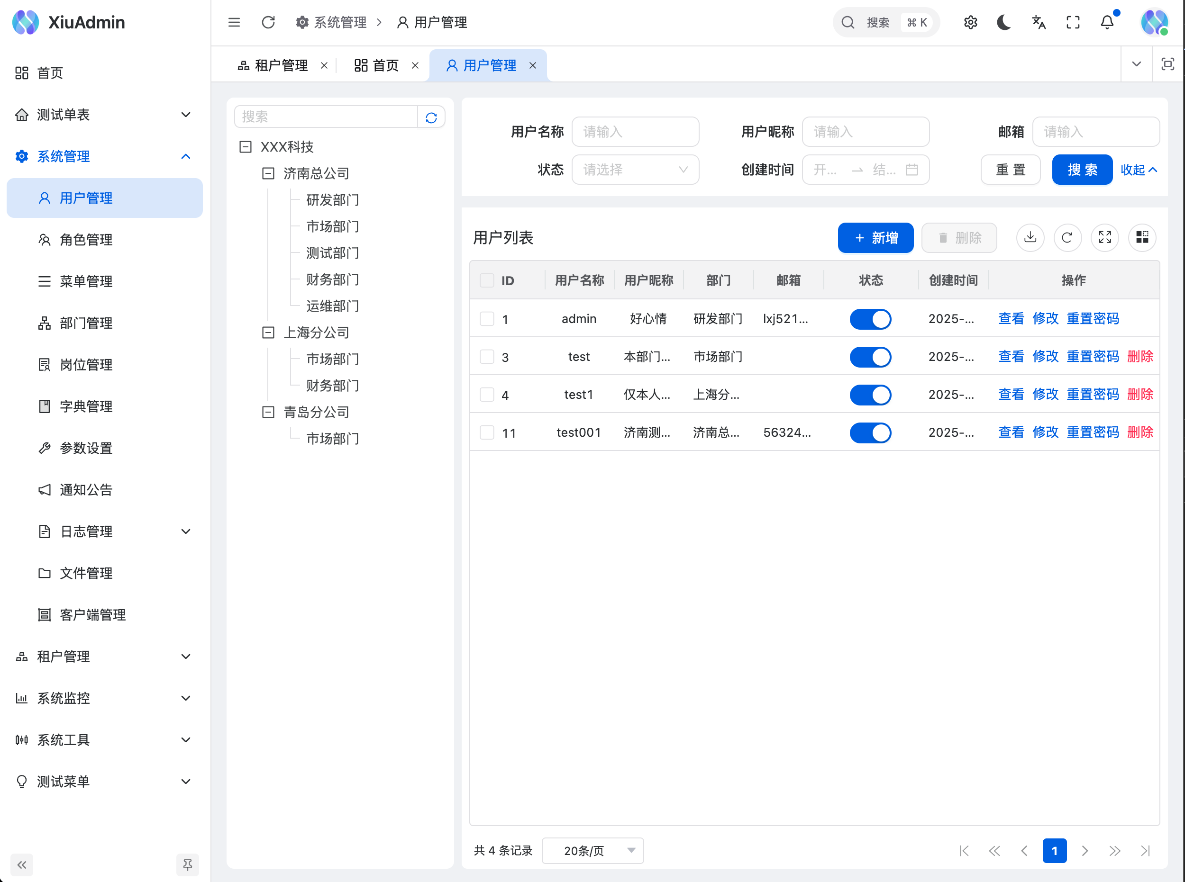Reload the page with the refresh icon

click(268, 22)
